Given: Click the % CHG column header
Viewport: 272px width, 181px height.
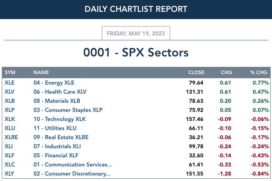Looking at the screenshot, I should point(258,72).
